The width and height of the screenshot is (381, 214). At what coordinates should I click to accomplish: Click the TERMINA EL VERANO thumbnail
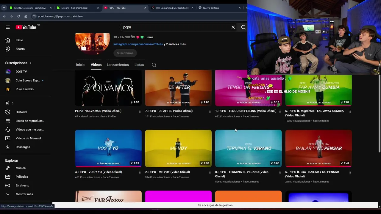click(248, 148)
